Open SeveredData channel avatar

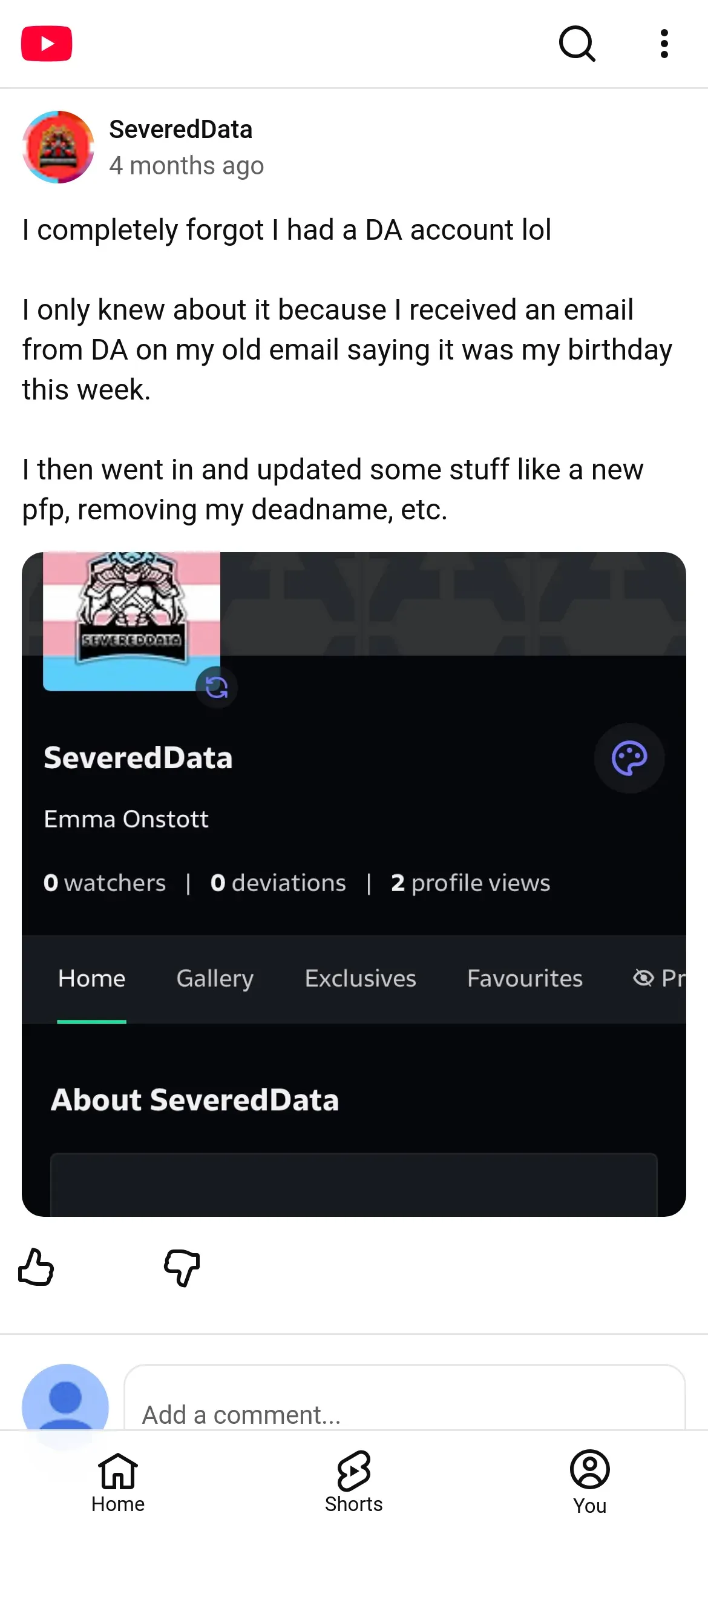[57, 147]
